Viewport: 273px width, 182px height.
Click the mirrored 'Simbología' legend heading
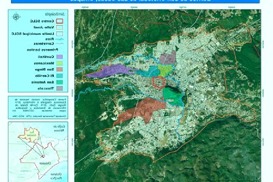pos(55,14)
